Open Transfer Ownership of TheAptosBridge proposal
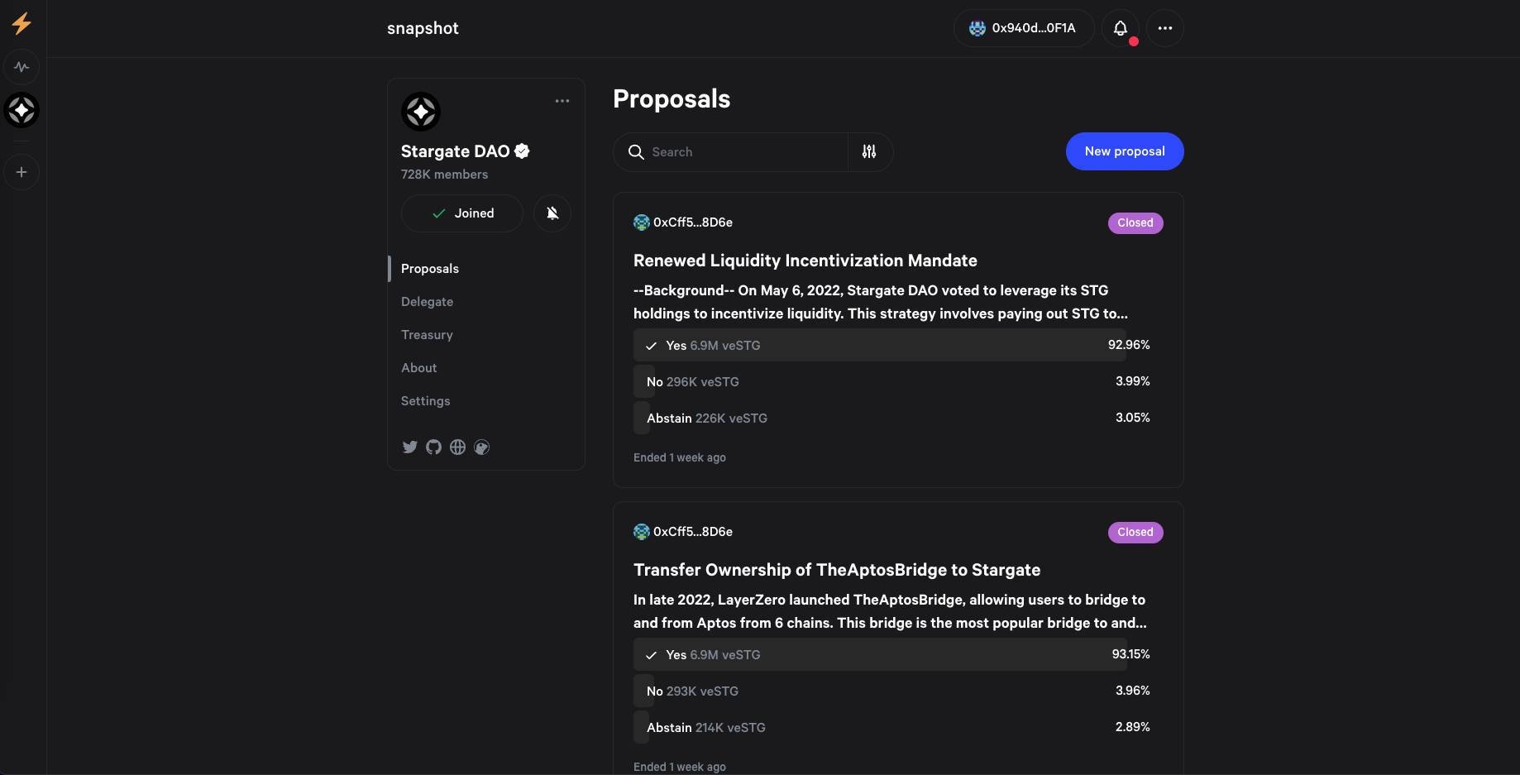This screenshot has width=1520, height=775. [837, 570]
